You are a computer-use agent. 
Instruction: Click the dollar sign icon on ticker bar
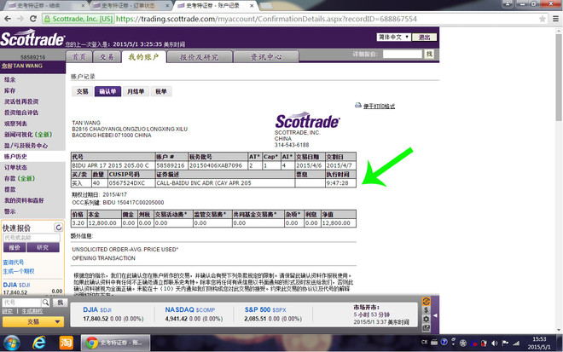coord(426,310)
